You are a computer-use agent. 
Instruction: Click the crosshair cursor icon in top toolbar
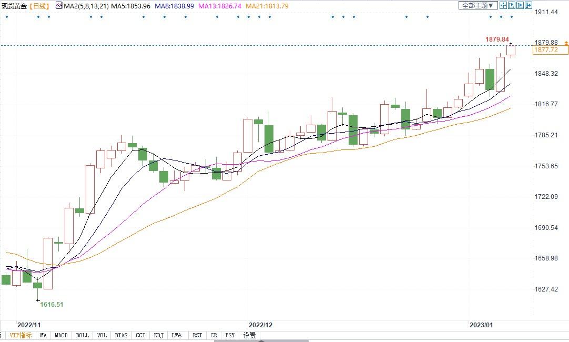coord(503,5)
